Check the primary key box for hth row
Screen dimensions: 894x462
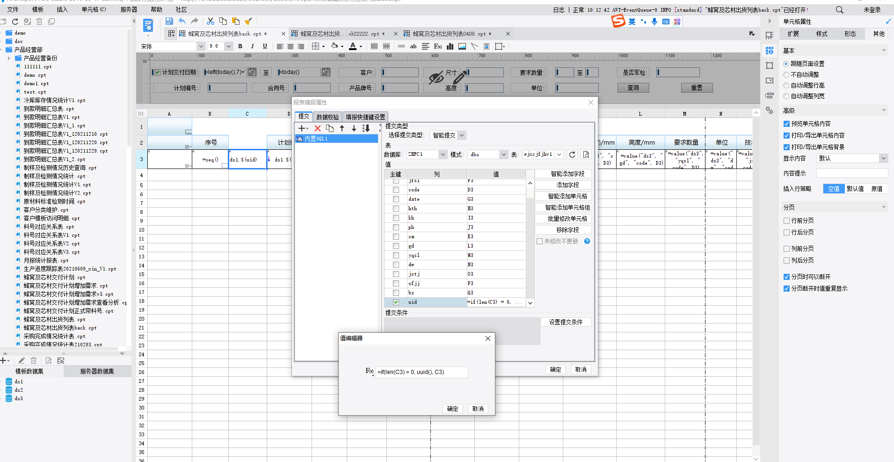coord(396,208)
